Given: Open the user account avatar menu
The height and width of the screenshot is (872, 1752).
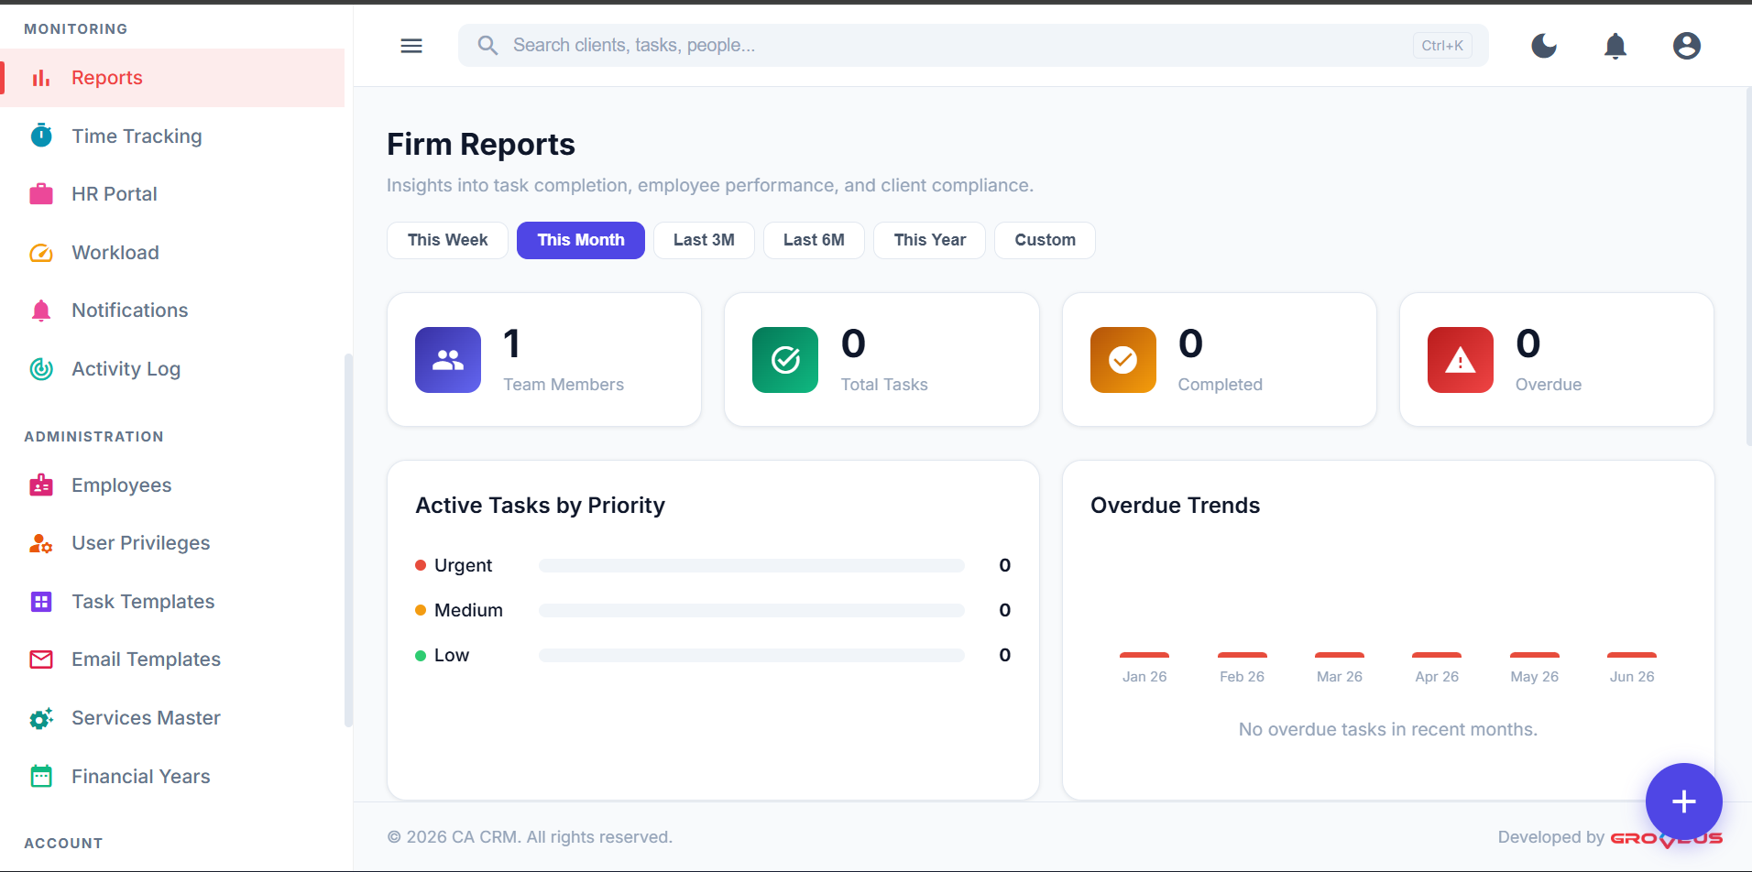Looking at the screenshot, I should coord(1686,46).
